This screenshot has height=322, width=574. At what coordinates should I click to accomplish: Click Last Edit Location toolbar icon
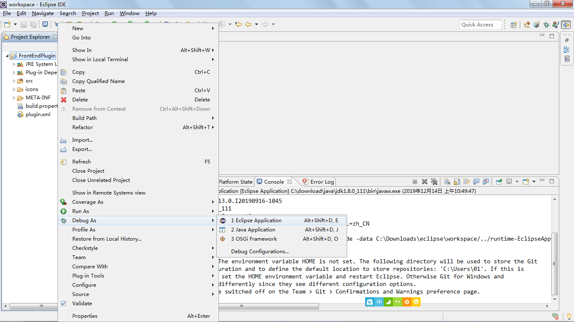238,24
